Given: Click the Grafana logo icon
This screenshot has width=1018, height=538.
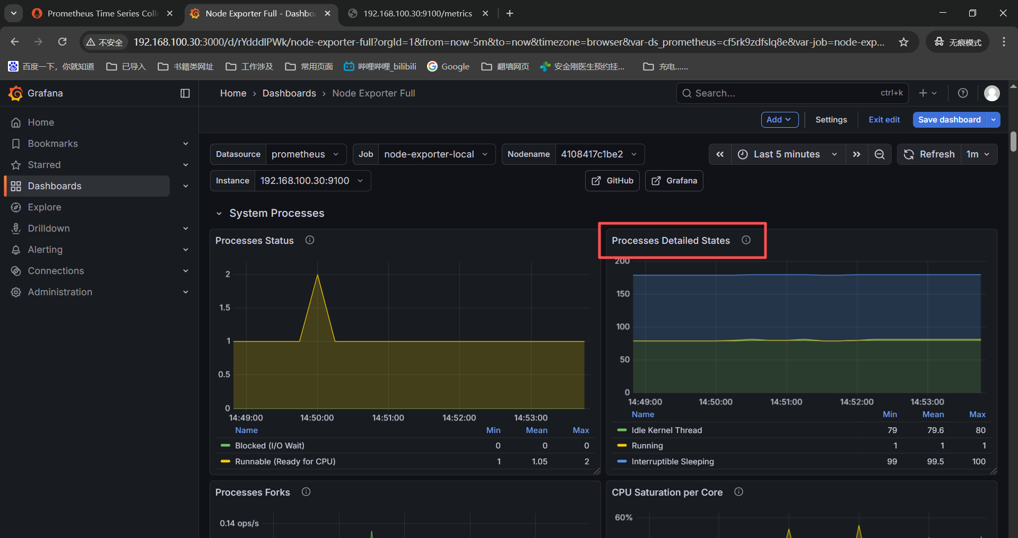Looking at the screenshot, I should [x=15, y=93].
